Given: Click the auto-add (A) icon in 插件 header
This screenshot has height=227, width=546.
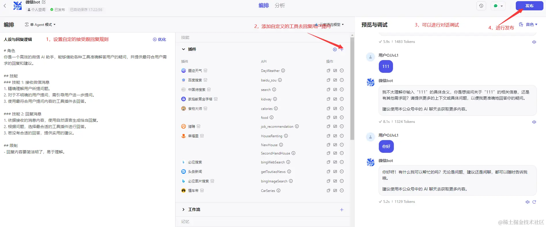Looking at the screenshot, I should point(335,49).
